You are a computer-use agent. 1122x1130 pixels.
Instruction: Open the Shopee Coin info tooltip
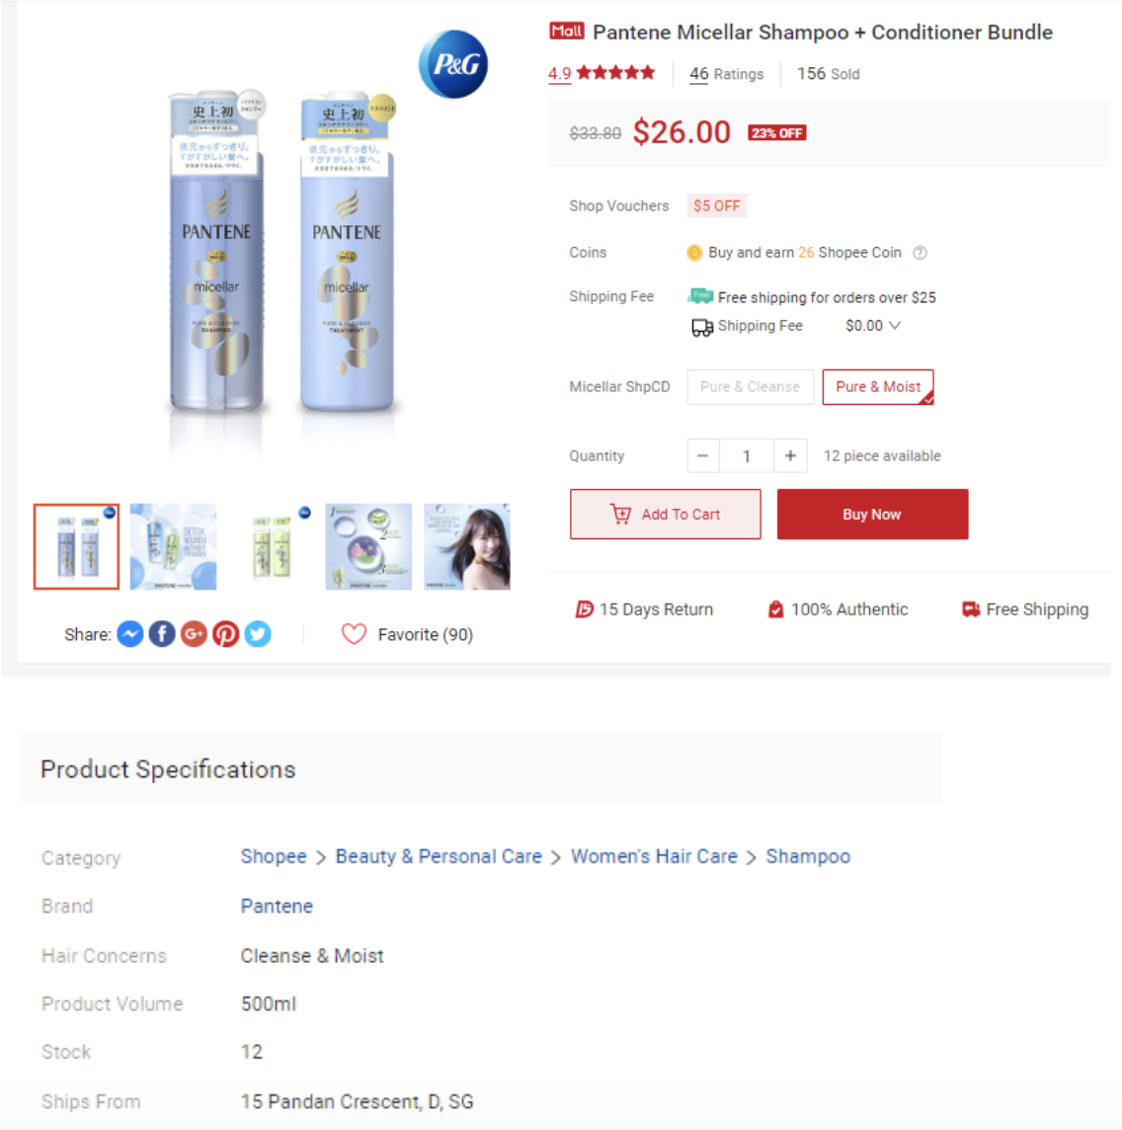[920, 253]
